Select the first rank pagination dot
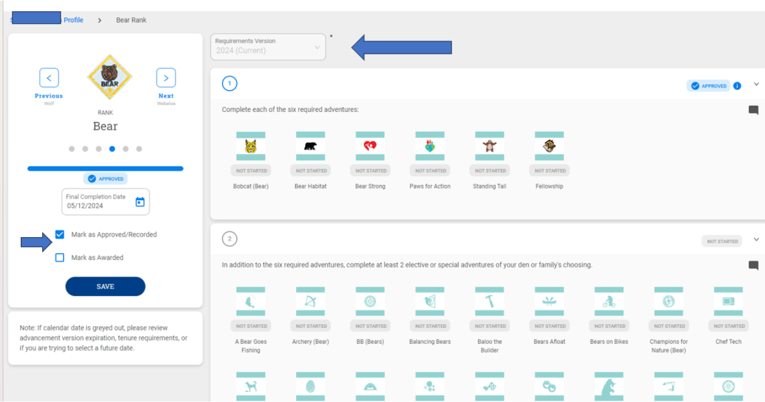The image size is (765, 402). pos(71,149)
